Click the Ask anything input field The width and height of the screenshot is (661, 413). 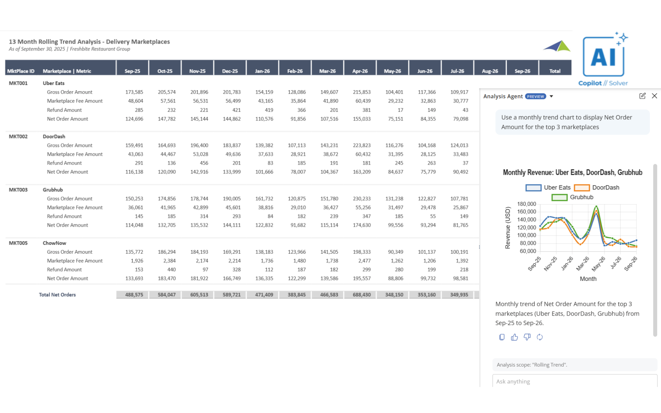(574, 381)
